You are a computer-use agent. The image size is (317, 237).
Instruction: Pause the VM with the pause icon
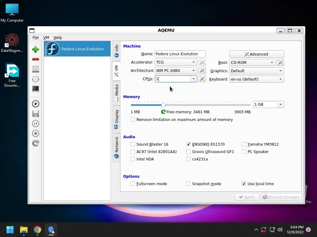coord(36,123)
